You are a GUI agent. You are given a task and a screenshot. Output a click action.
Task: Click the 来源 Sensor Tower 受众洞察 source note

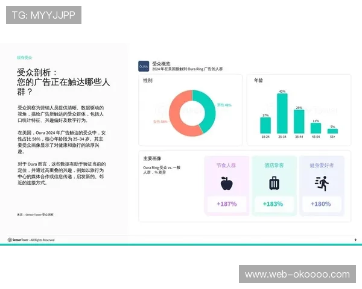35,214
